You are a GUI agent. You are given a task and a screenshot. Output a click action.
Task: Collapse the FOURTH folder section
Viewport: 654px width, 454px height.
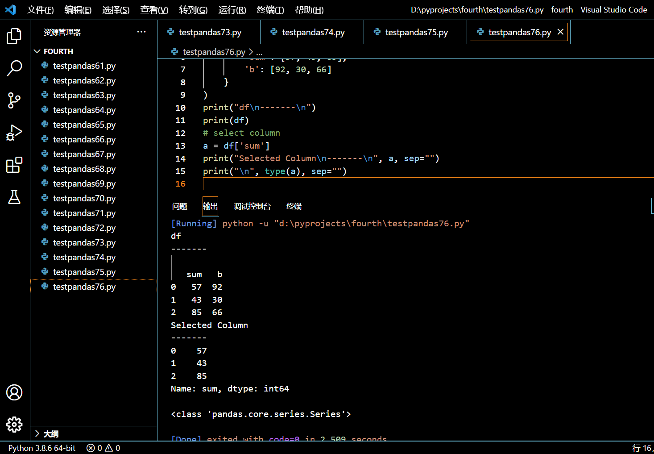tap(37, 51)
